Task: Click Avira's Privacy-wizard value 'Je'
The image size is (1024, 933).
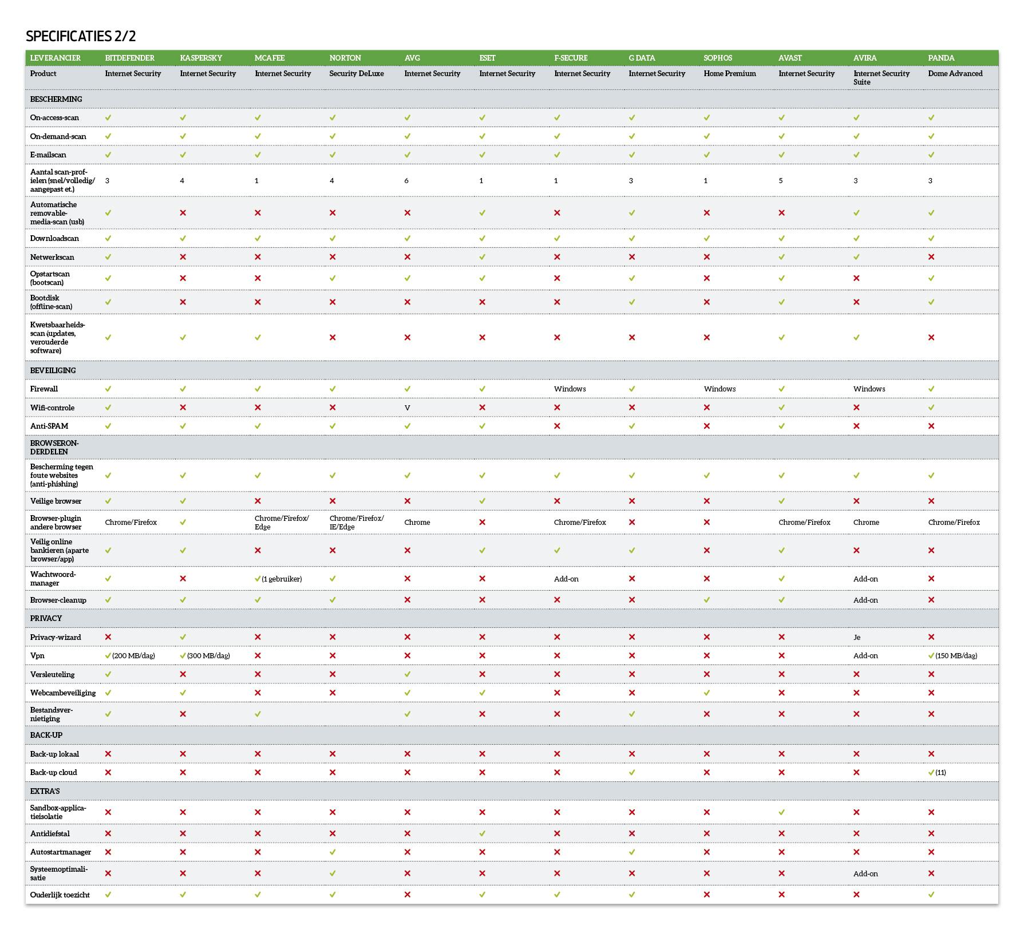Action: (857, 637)
